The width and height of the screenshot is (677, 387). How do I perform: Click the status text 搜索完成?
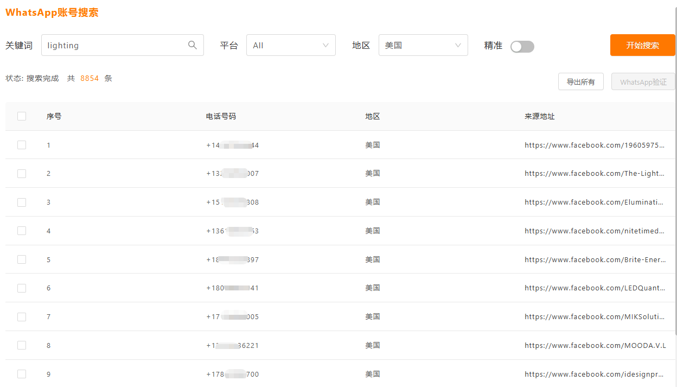coord(43,78)
